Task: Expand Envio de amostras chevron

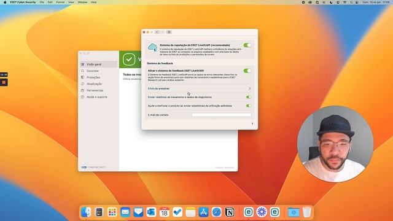Action: 249,88
